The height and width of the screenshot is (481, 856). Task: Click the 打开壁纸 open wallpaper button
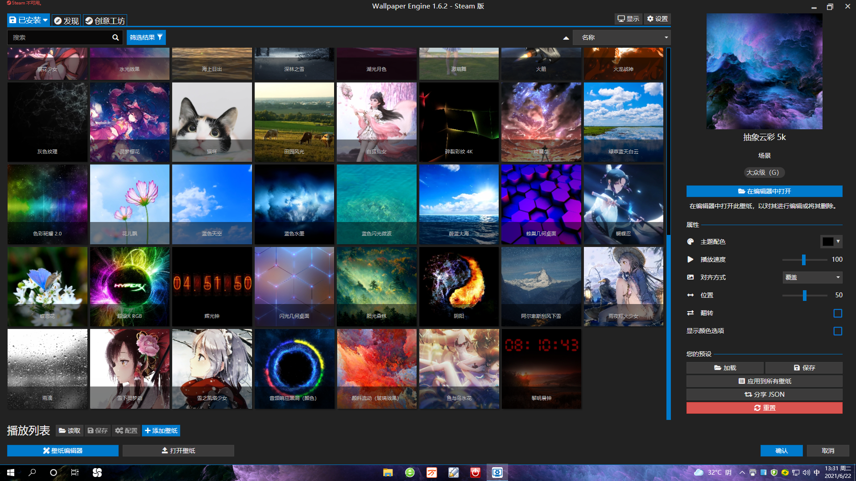point(178,451)
